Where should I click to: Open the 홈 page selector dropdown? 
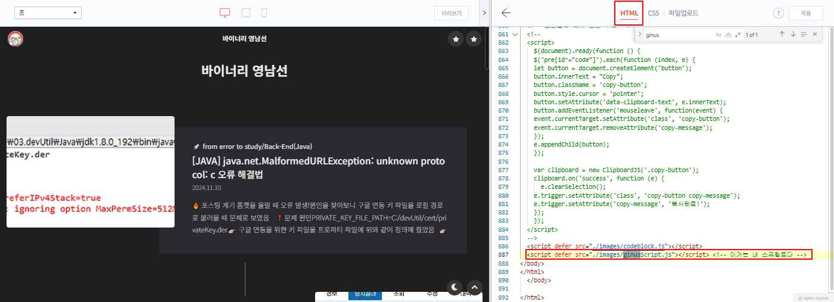(x=48, y=13)
